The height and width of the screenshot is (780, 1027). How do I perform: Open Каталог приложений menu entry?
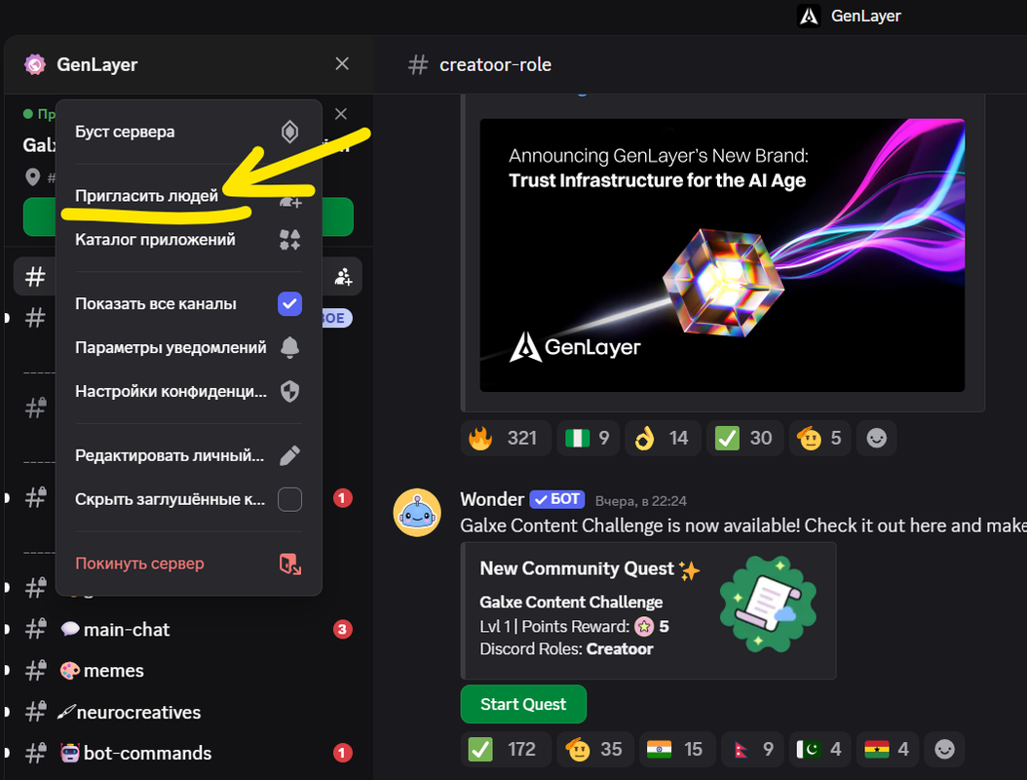[x=189, y=240]
